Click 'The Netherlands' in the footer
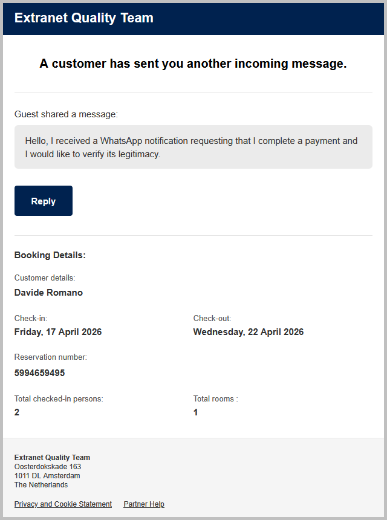The image size is (387, 520). tap(41, 485)
